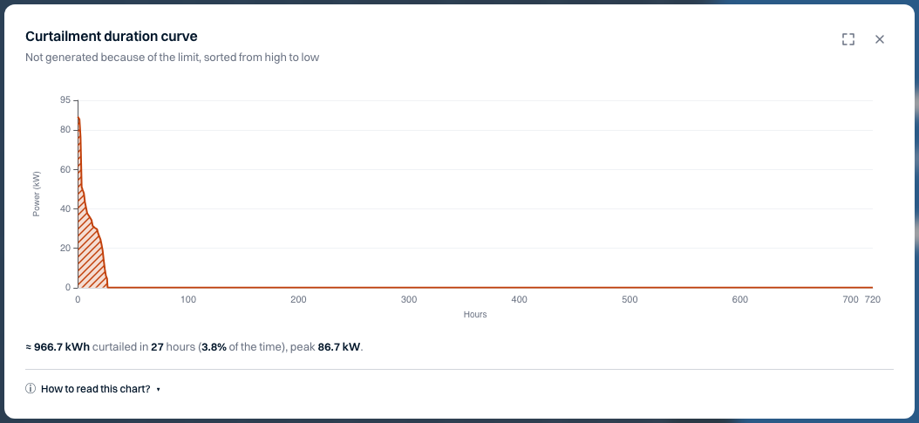Click the 95 label on the power axis
Image resolution: width=919 pixels, height=423 pixels.
65,100
